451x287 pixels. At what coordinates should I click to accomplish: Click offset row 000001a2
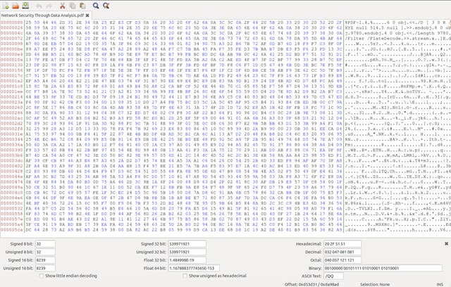(x=12, y=81)
